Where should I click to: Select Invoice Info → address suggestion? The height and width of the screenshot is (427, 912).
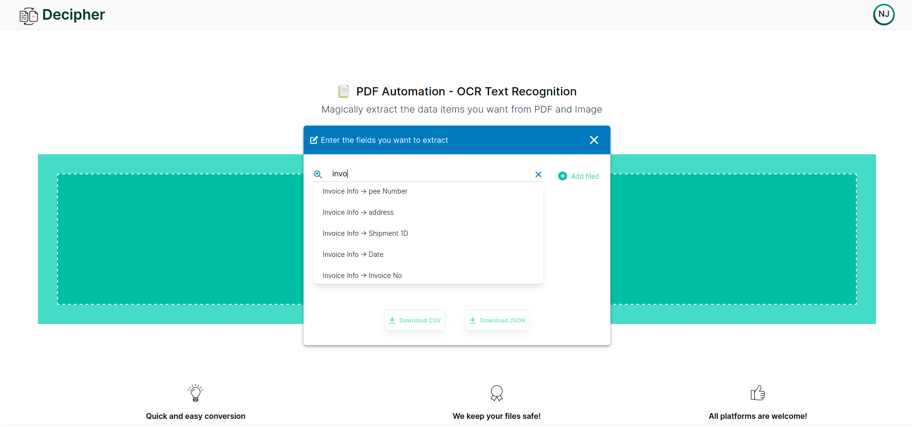428,212
